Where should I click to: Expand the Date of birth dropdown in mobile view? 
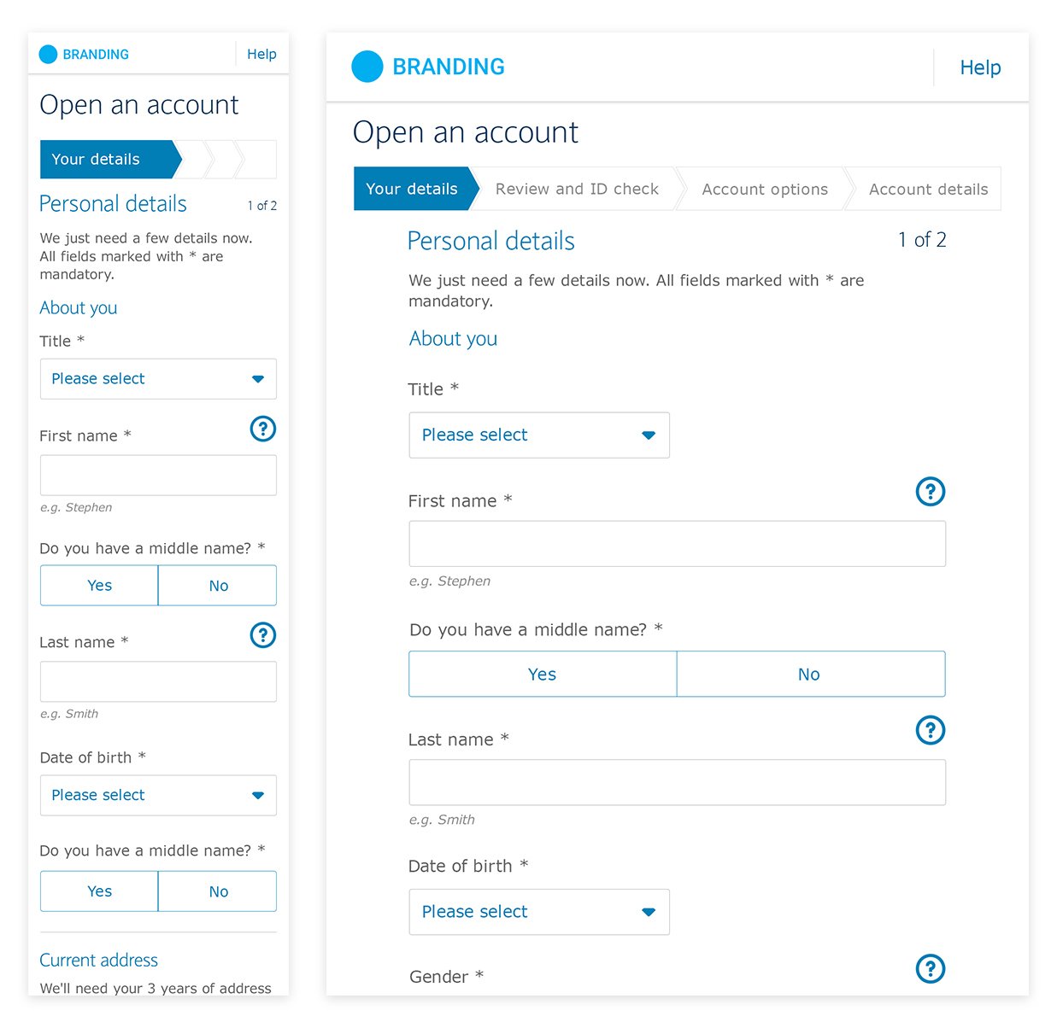click(x=158, y=796)
